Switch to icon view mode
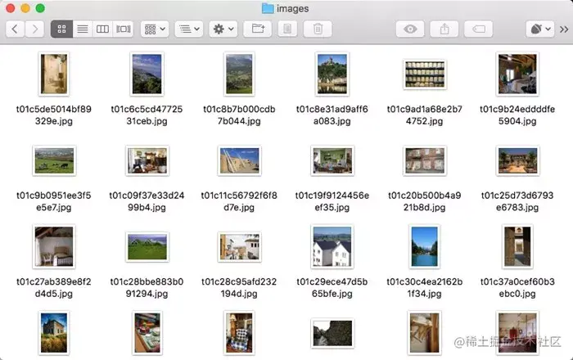Screen dimensions: 573x360 (61, 29)
